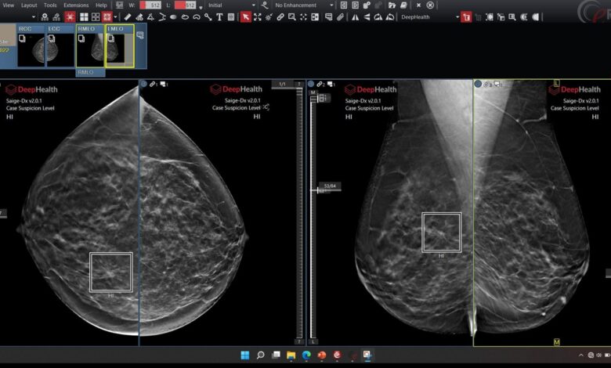The width and height of the screenshot is (611, 368).
Task: Select the LMLO thumbnail
Action: coord(120,46)
